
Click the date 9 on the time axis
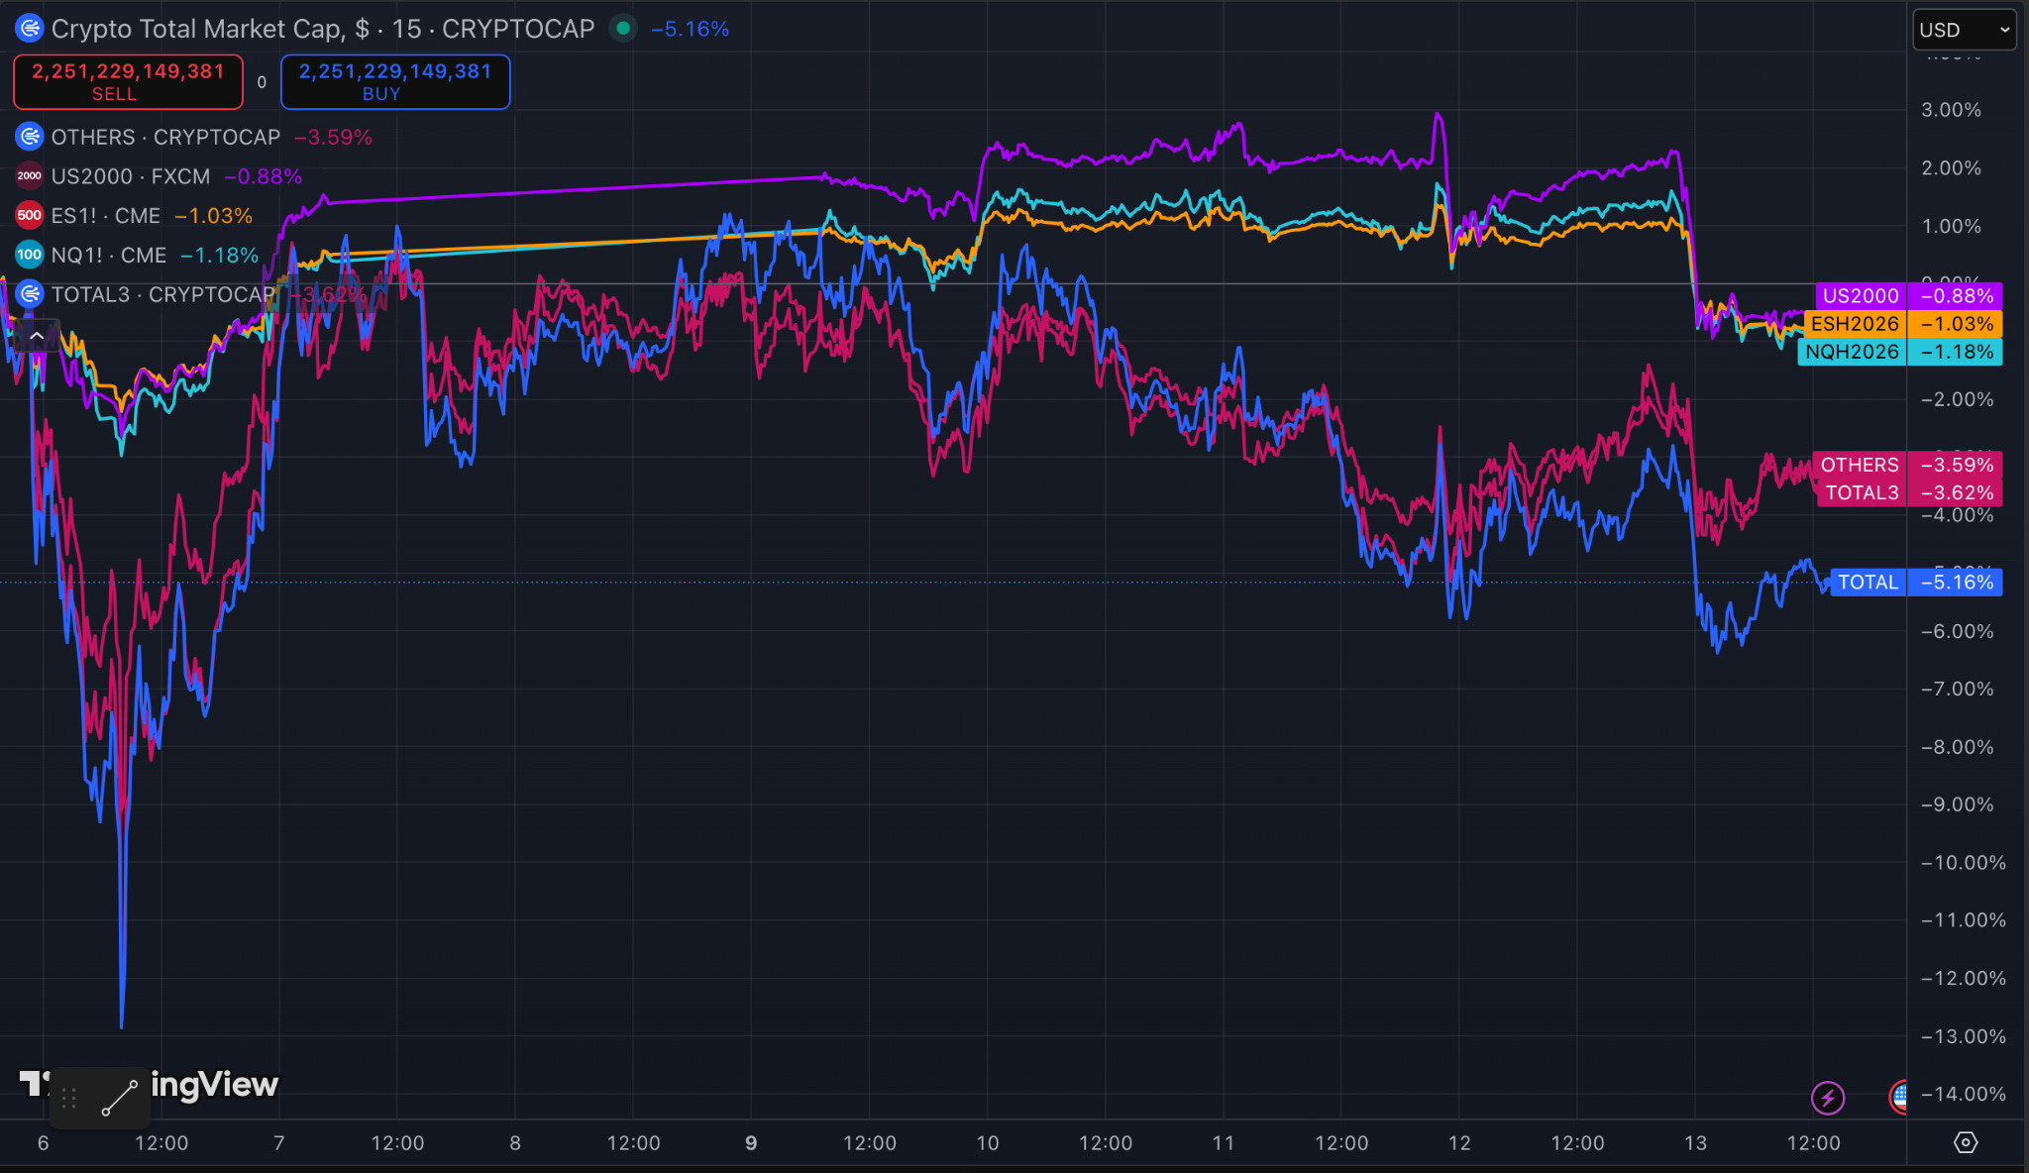[x=751, y=1143]
